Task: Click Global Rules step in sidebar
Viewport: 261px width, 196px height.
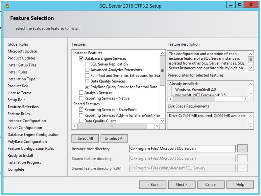Action: (x=18, y=44)
